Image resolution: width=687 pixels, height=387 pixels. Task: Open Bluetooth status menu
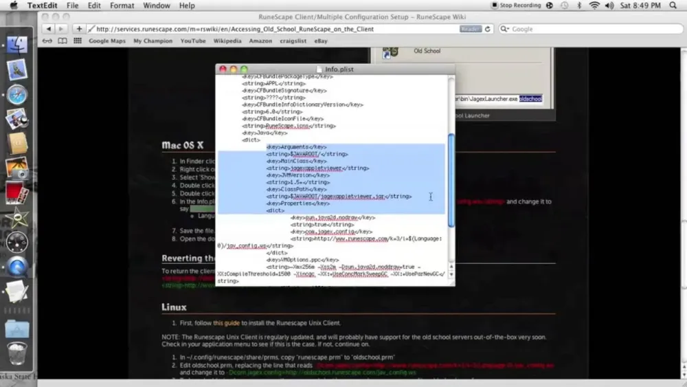[x=579, y=5]
